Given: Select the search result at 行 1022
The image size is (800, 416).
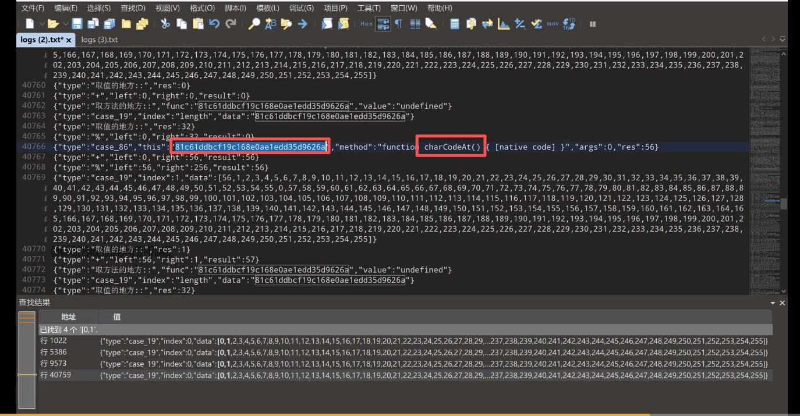Looking at the screenshot, I should [405, 340].
